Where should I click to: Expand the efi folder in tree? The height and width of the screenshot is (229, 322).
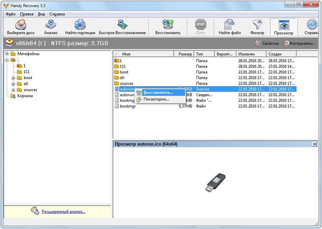coord(13,84)
